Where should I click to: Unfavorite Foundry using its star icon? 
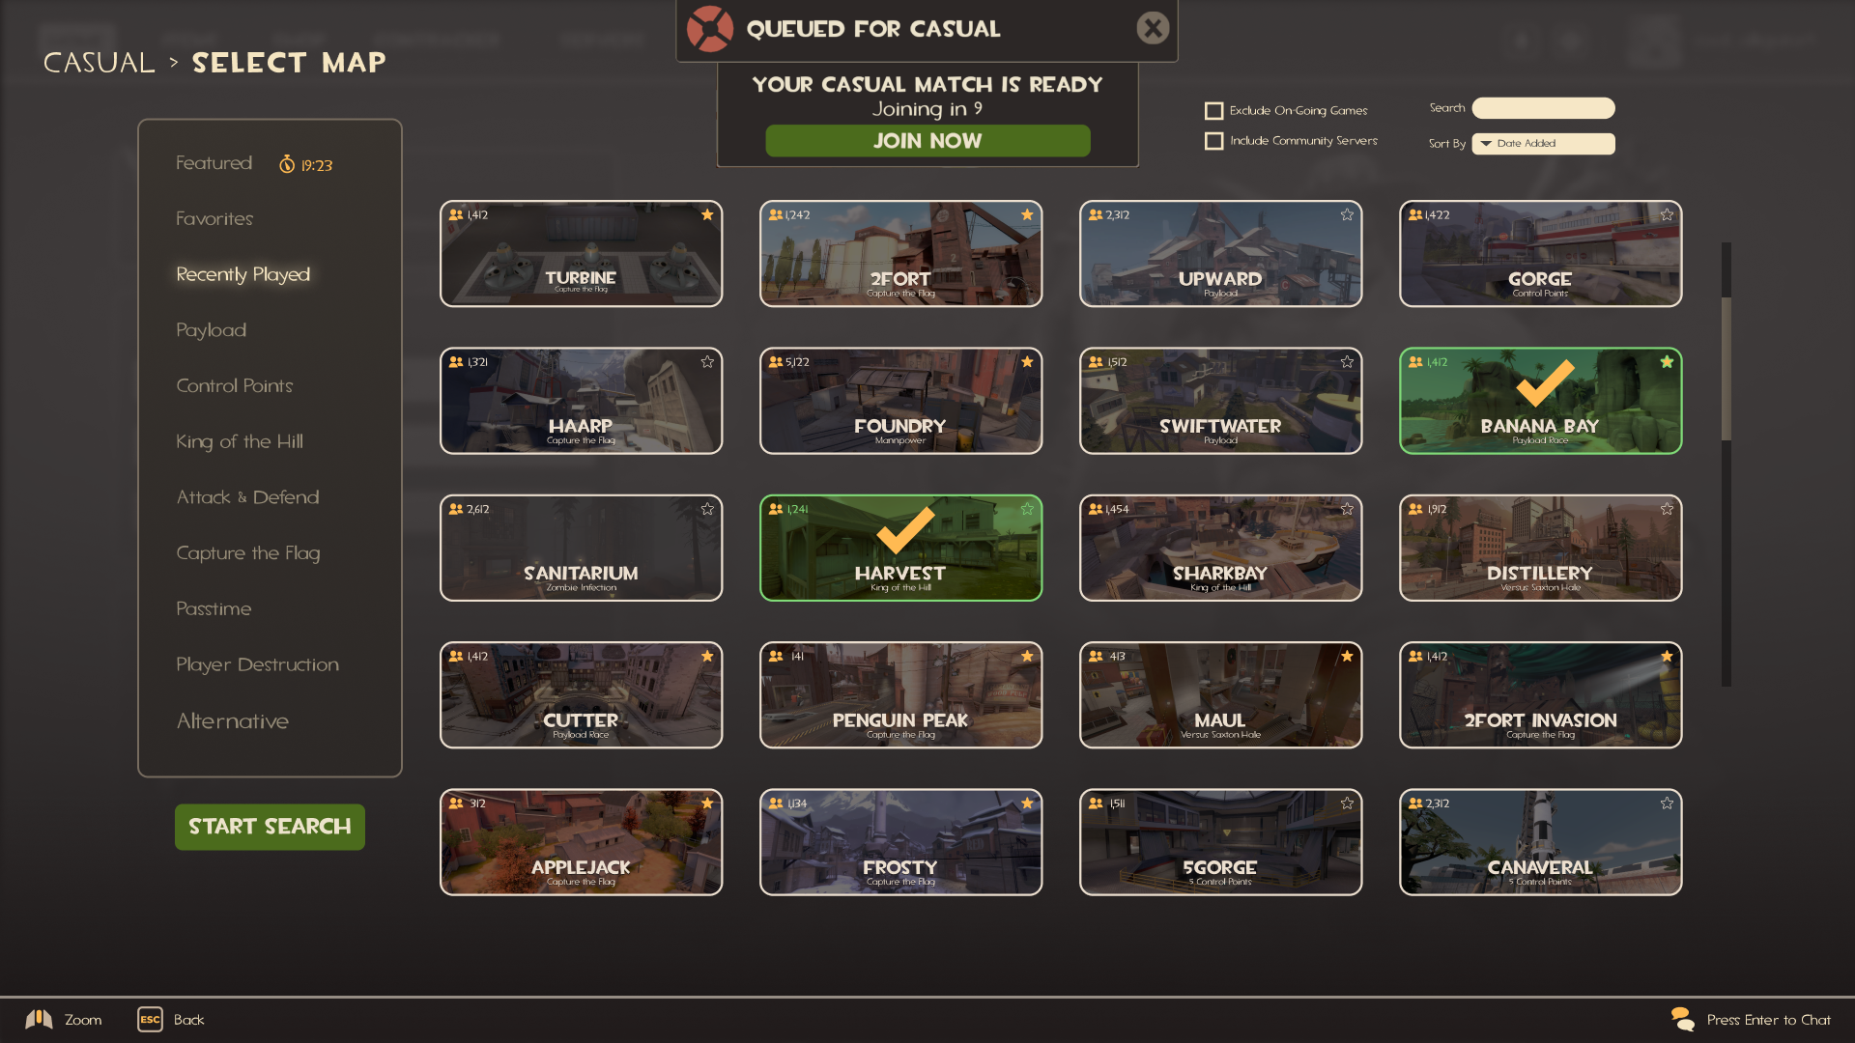tap(1027, 361)
